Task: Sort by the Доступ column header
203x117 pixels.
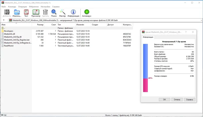Action: pos(114,25)
